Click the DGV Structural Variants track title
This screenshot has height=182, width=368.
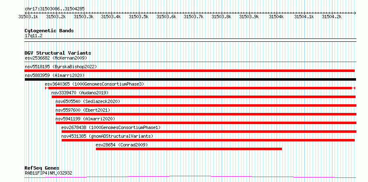pos(58,53)
